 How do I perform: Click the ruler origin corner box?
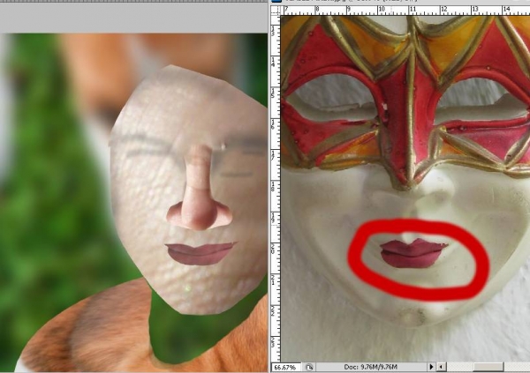coord(276,10)
